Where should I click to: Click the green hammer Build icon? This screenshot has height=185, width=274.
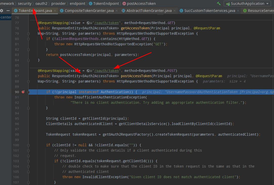point(219,4)
